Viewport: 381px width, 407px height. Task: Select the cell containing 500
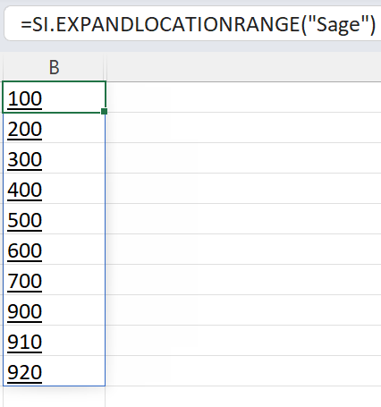(54, 219)
